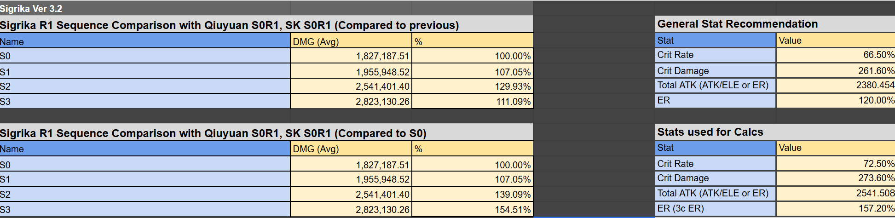895x218 pixels.
Task: Select the 129.93% cell
Action: (473, 86)
